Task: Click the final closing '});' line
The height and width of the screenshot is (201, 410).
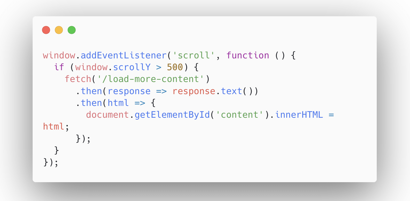Action: coord(51,162)
